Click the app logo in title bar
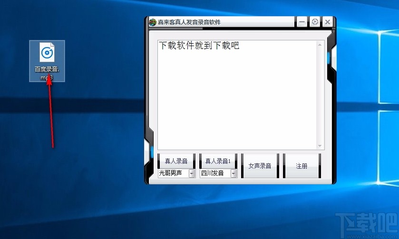399x239 pixels. (153, 22)
